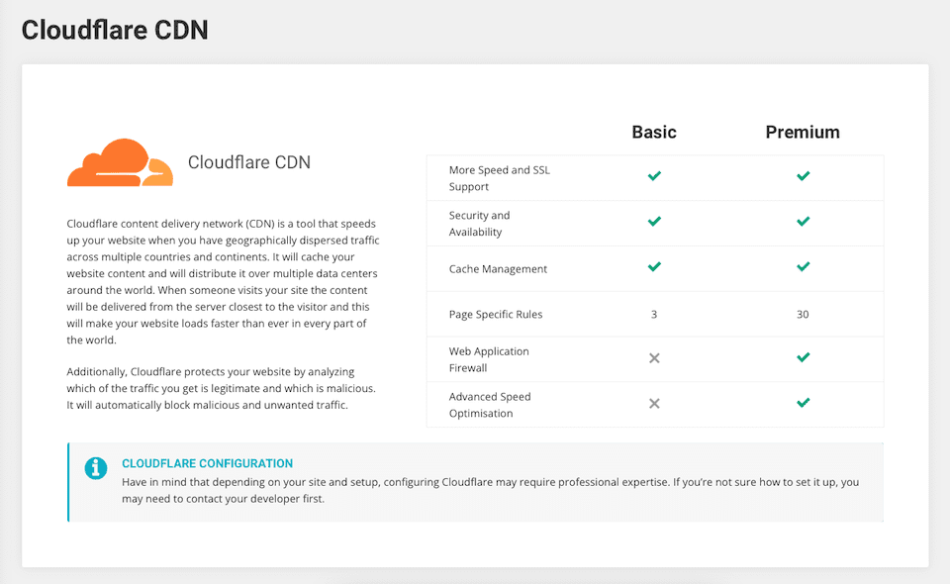Select the Basic checkmark for More Speed and SSL Support
The width and height of the screenshot is (950, 584).
tap(654, 175)
